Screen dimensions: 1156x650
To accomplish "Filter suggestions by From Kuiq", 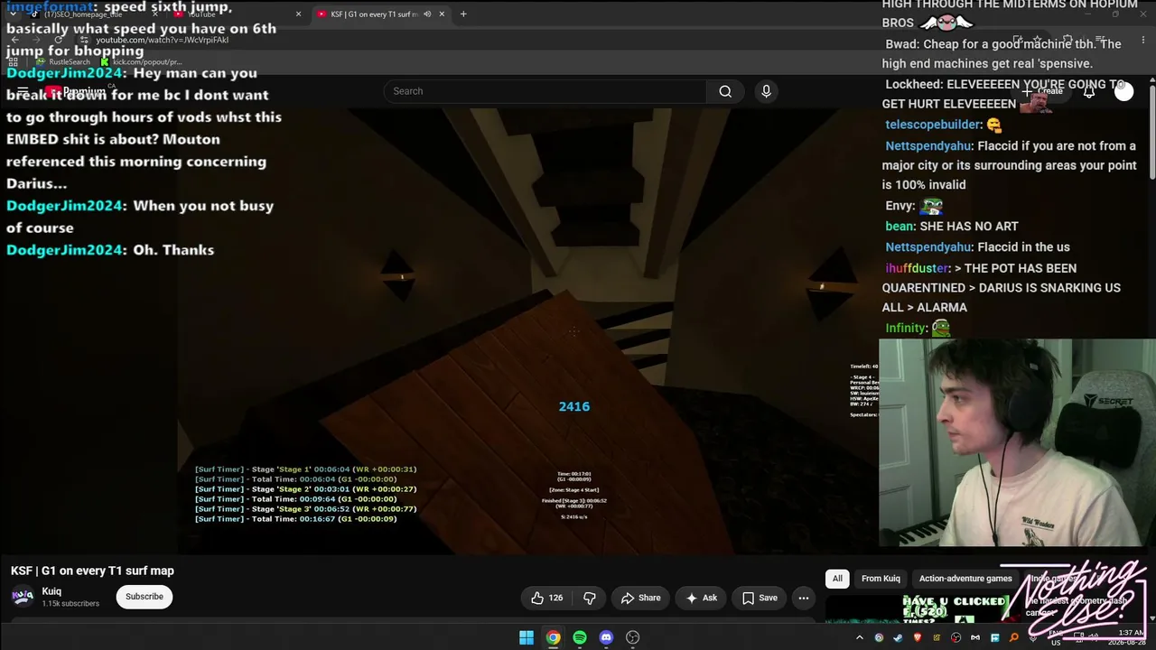I will pos(881,579).
